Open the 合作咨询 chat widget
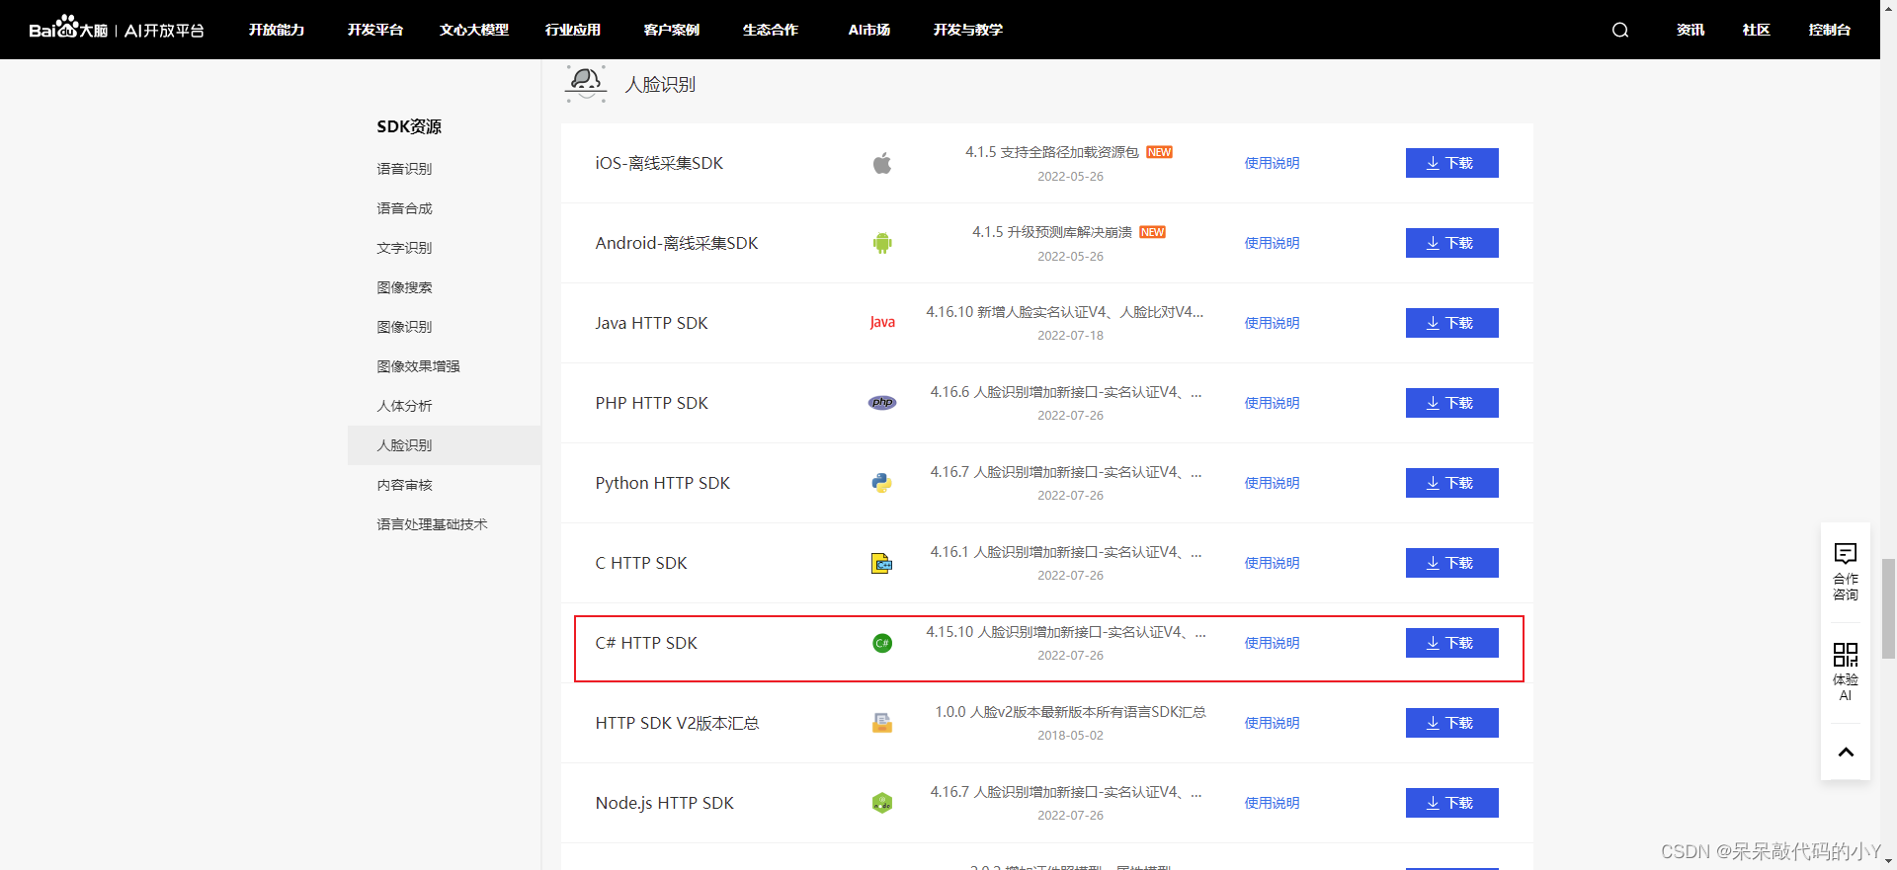Image resolution: width=1897 pixels, height=870 pixels. (1846, 572)
